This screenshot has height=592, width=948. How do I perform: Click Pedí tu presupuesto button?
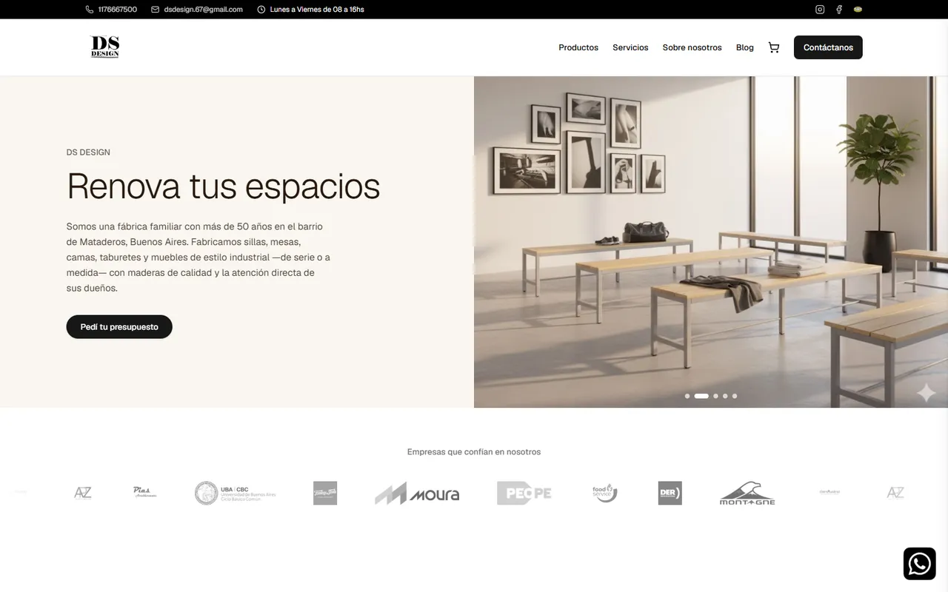(119, 327)
